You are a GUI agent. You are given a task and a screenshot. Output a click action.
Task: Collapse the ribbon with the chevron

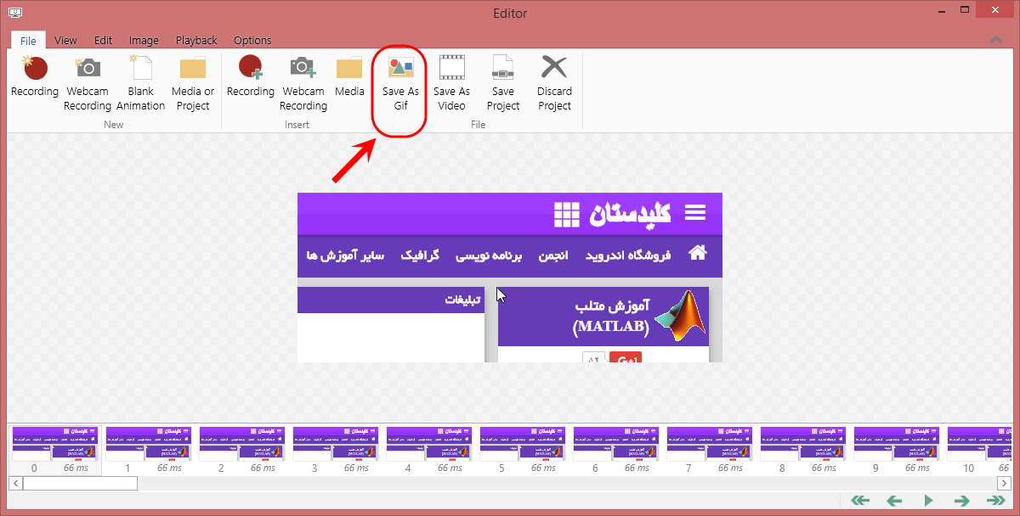(997, 40)
